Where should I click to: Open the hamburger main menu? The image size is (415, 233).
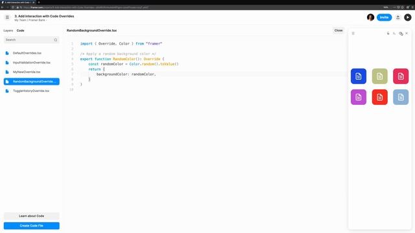click(7, 17)
